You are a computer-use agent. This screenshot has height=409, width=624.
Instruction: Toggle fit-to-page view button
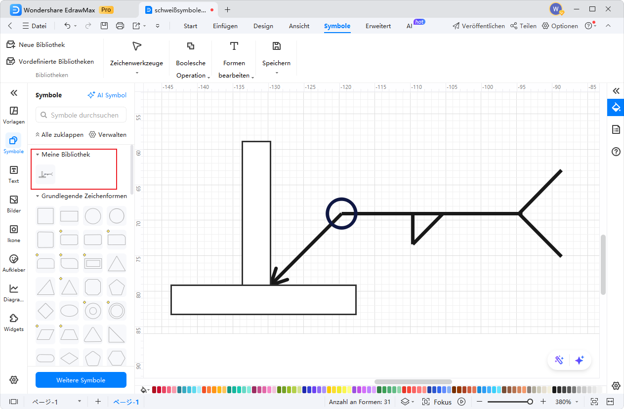(594, 402)
